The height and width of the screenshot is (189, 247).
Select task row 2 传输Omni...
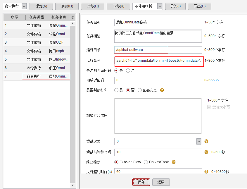point(37,34)
